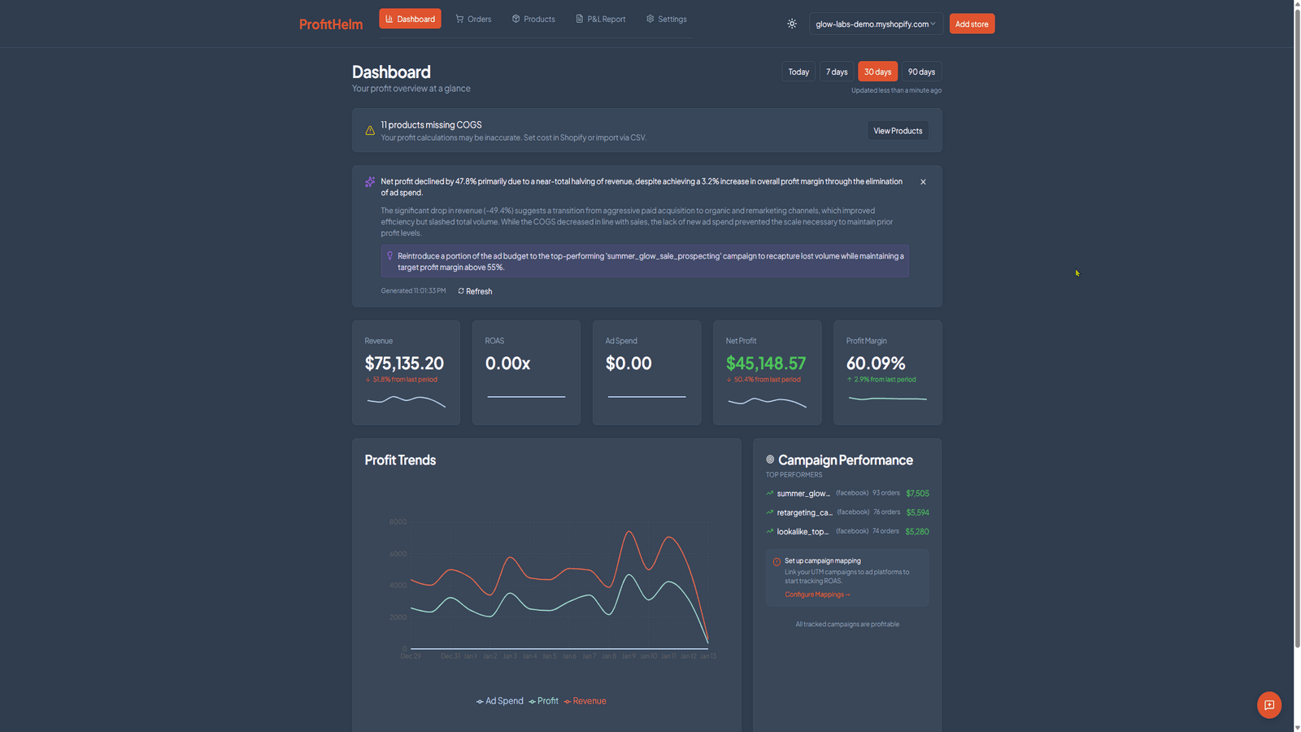Click the Campaign Performance target icon
This screenshot has height=732, width=1301.
click(x=770, y=460)
